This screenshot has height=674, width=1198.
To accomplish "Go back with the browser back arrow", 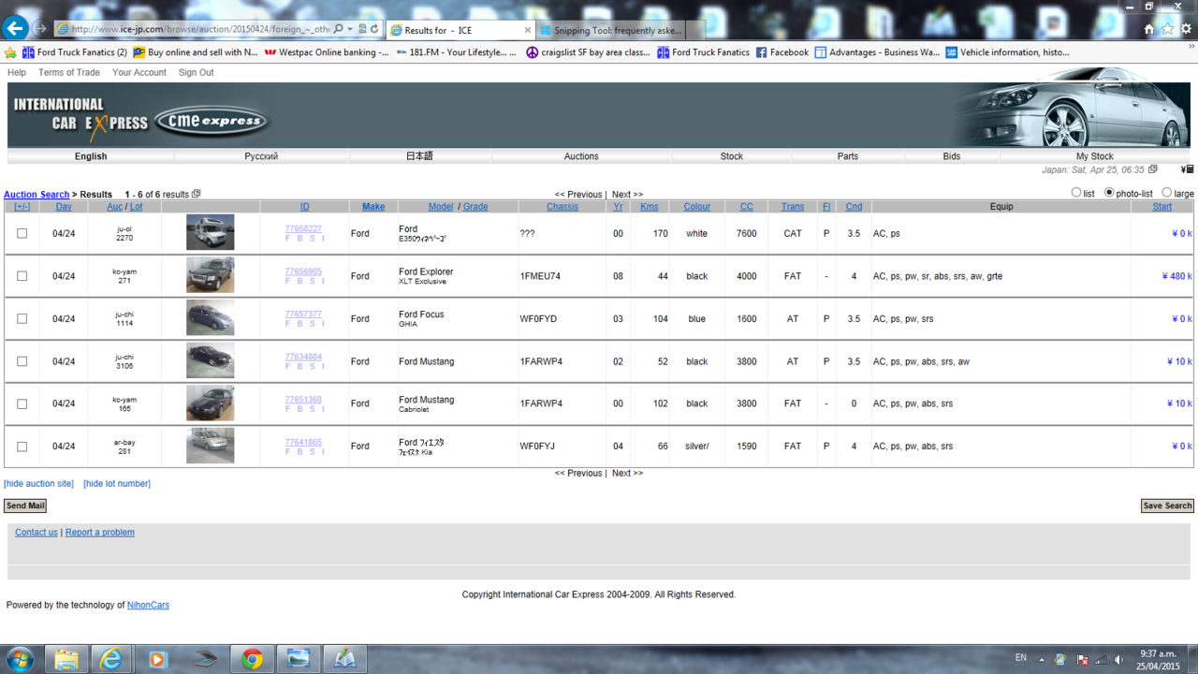I will click(15, 28).
